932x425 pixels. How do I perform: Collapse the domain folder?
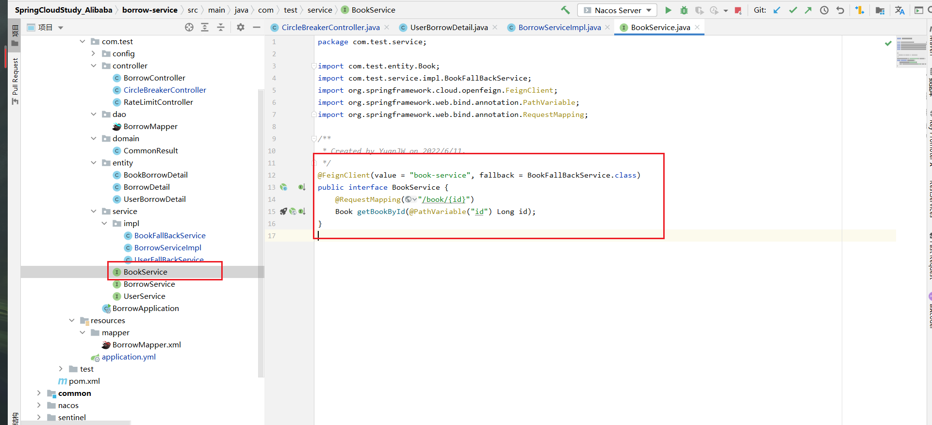click(94, 139)
